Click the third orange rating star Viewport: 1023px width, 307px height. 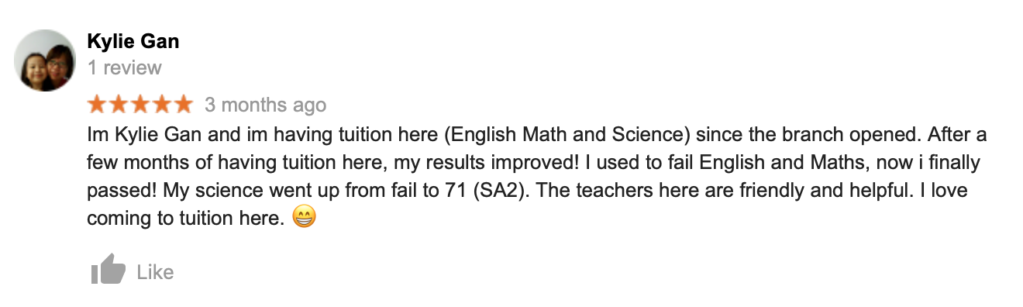tap(139, 104)
